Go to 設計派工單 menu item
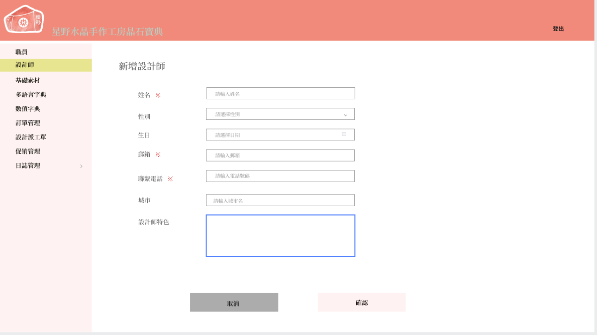597x335 pixels. tap(31, 137)
